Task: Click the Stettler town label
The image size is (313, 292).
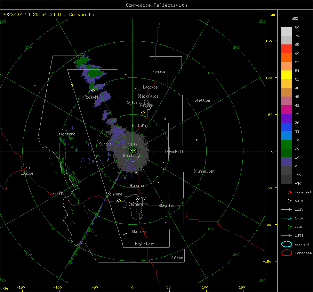Action: click(x=203, y=100)
